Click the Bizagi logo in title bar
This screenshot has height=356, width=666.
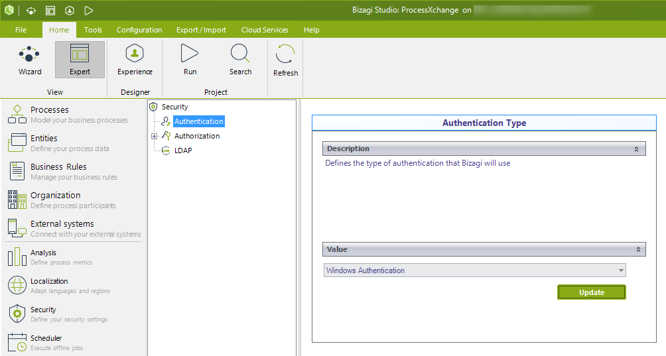click(9, 10)
